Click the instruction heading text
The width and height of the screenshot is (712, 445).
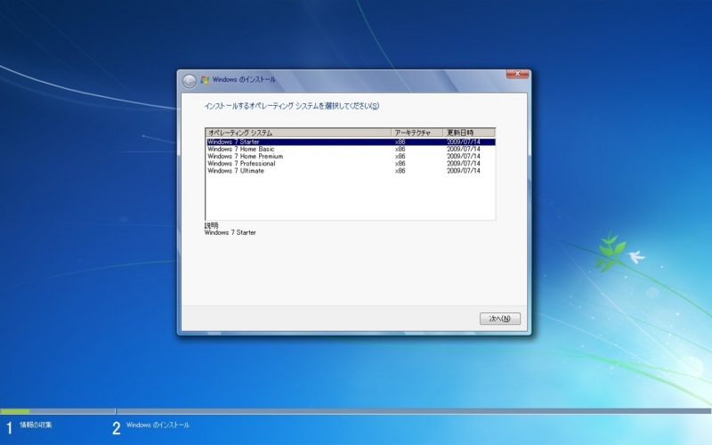pyautogui.click(x=292, y=106)
